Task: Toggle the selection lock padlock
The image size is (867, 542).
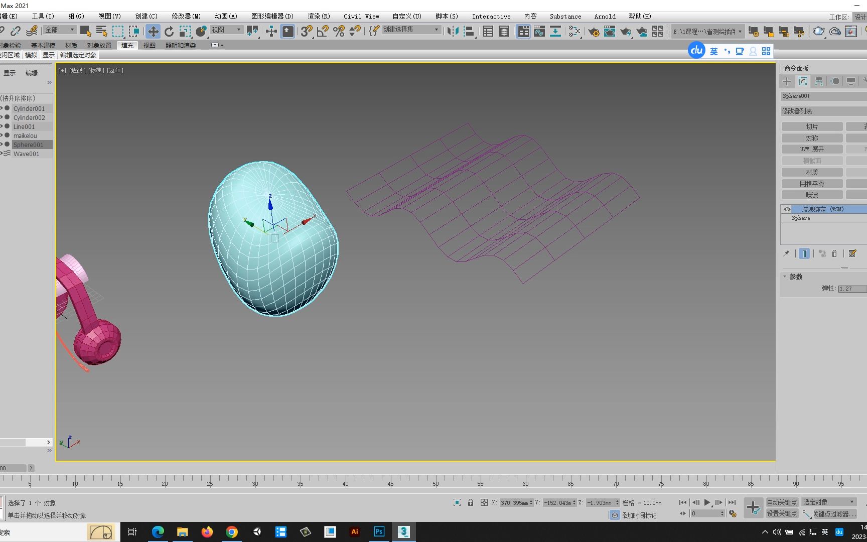Action: click(470, 502)
